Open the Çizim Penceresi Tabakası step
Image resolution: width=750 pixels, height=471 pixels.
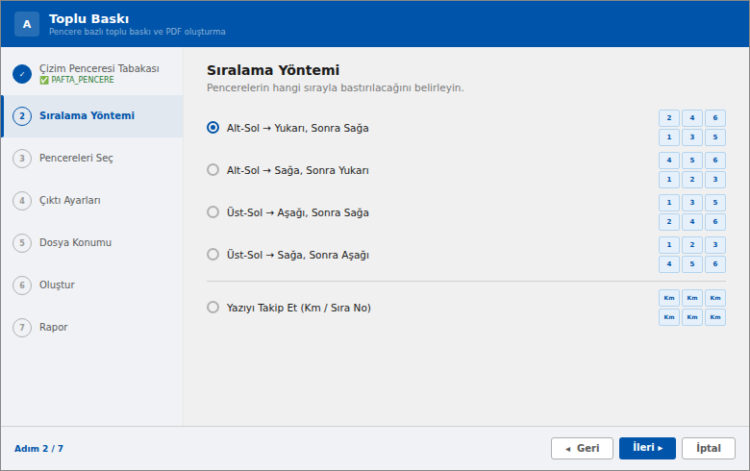pyautogui.click(x=92, y=74)
